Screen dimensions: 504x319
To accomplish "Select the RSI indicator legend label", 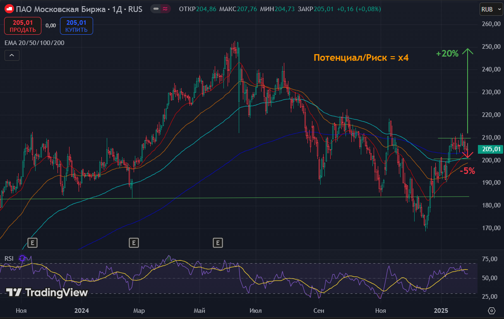I will 9,258.
